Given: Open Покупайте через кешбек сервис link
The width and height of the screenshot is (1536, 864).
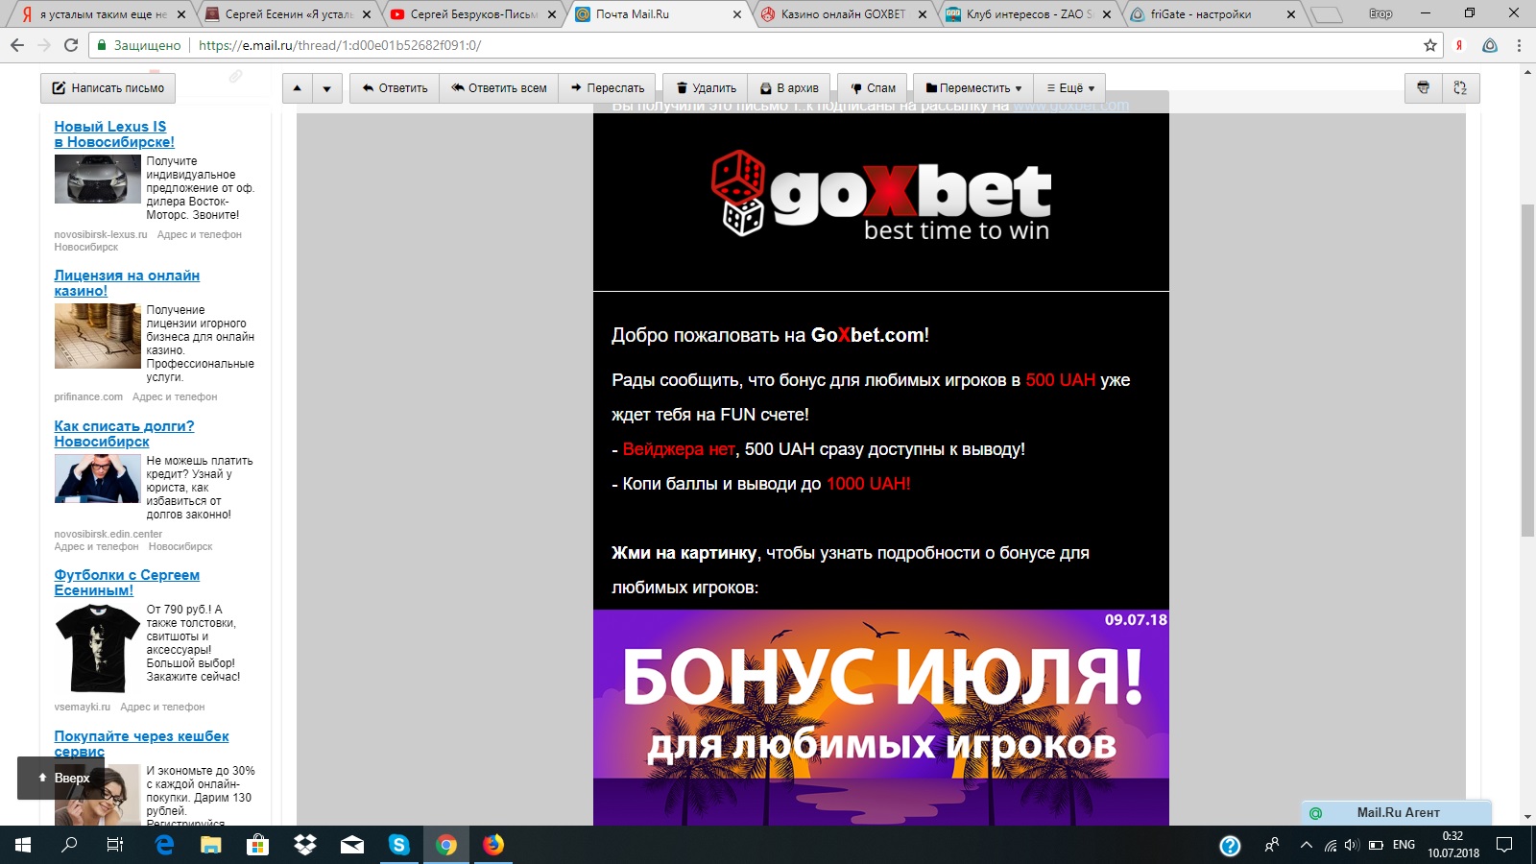Looking at the screenshot, I should point(141,743).
